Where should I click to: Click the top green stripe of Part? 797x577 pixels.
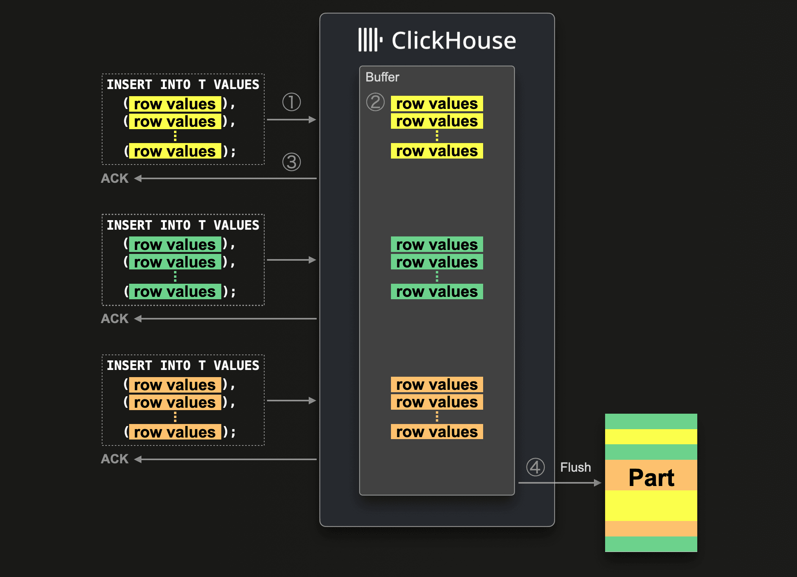tap(651, 421)
